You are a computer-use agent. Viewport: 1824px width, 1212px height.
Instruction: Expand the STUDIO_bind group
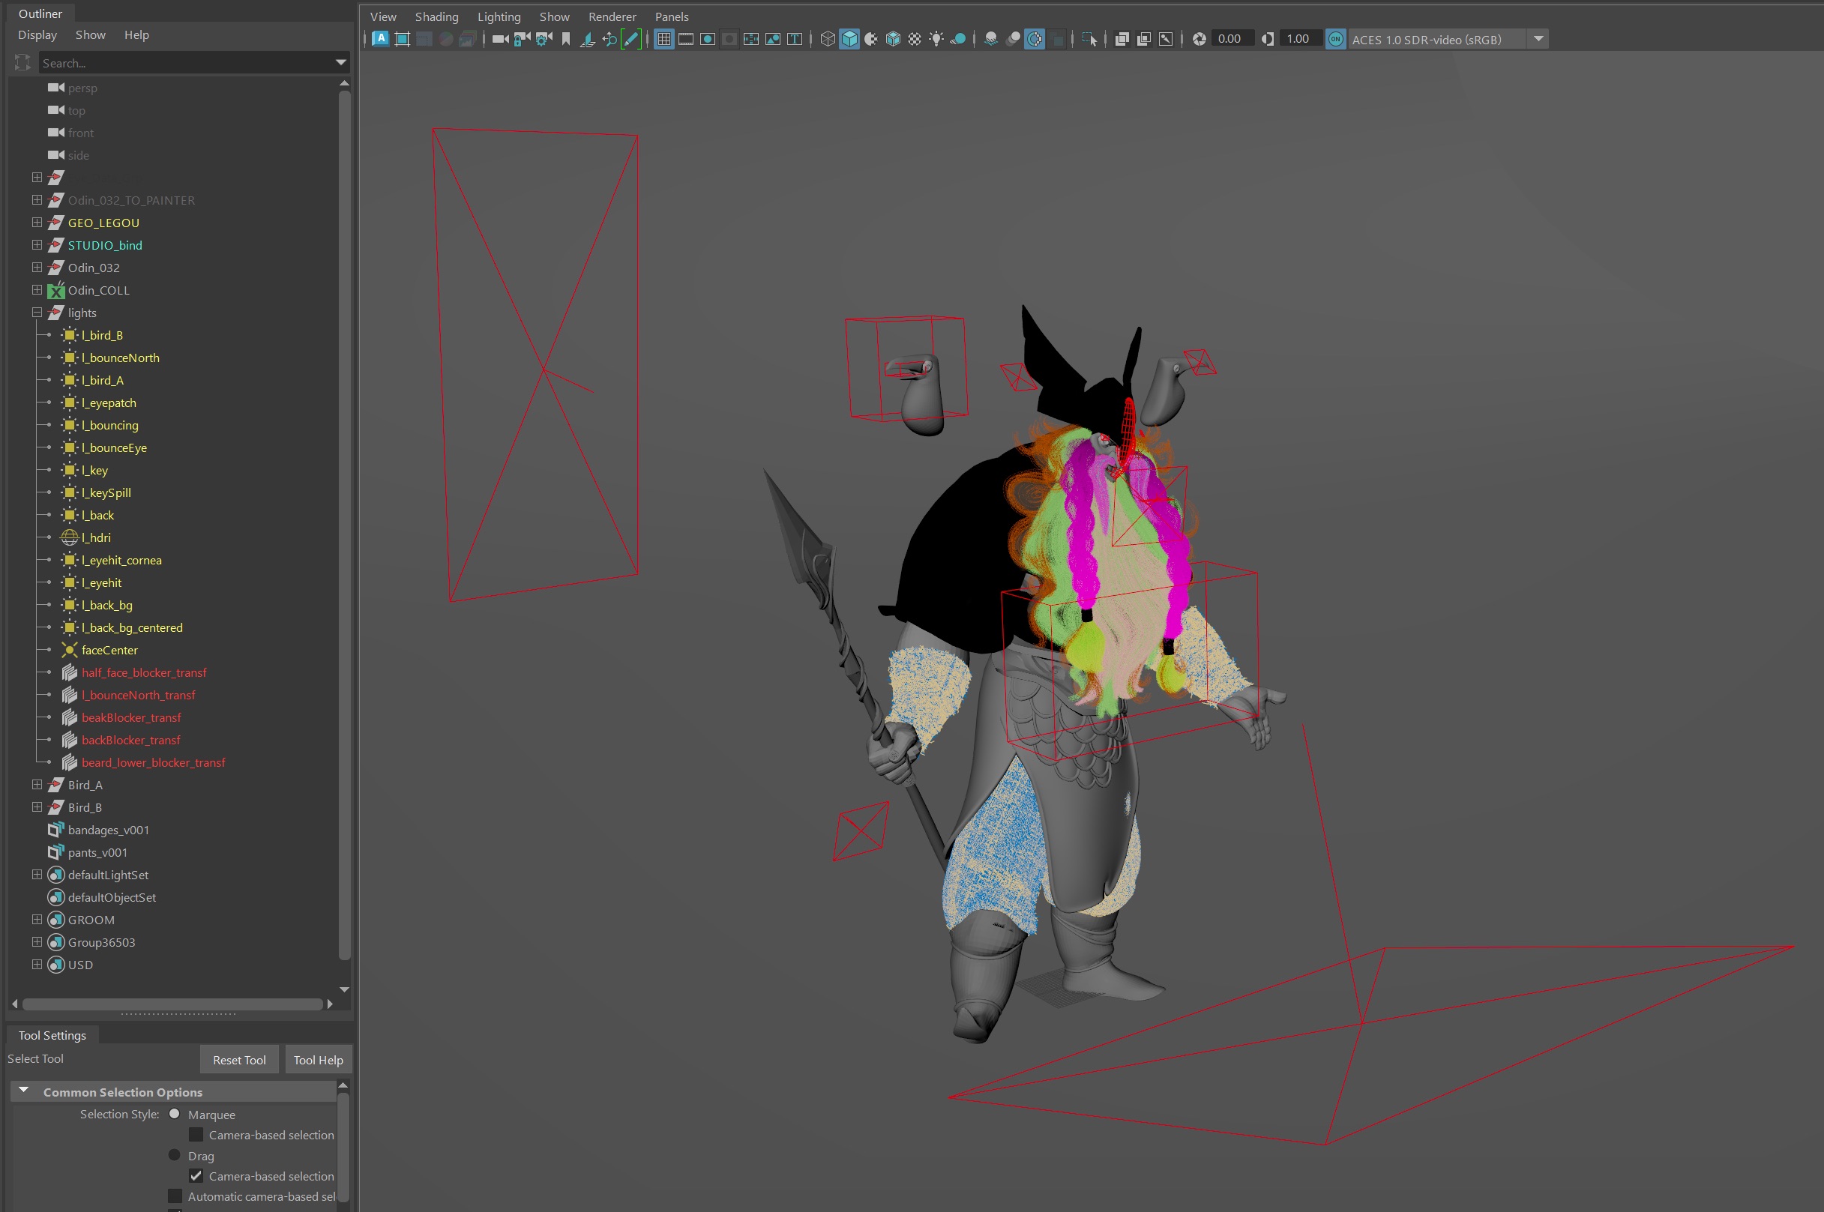(x=36, y=244)
